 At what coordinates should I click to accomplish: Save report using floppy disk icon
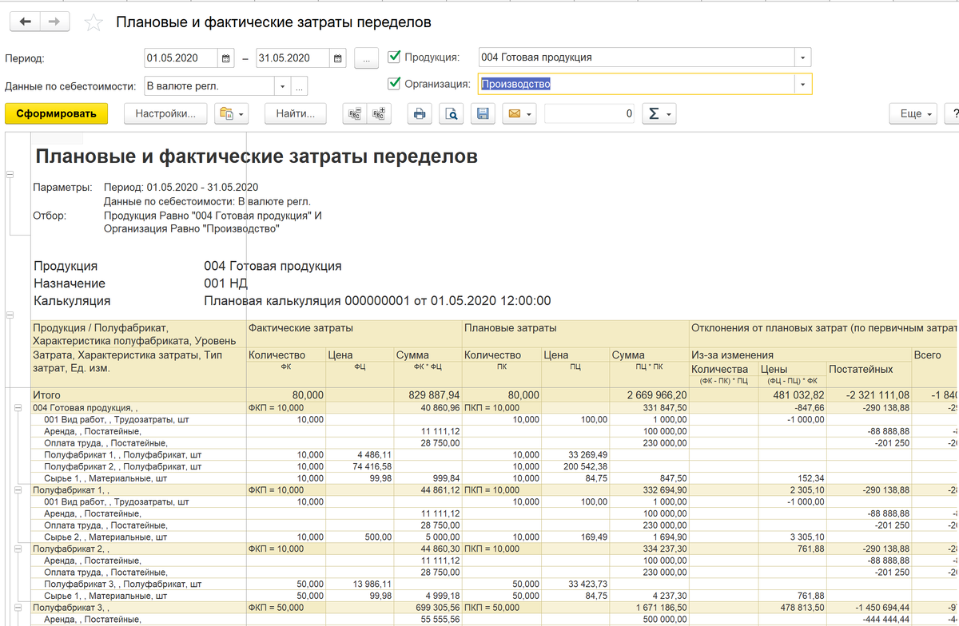click(x=483, y=114)
